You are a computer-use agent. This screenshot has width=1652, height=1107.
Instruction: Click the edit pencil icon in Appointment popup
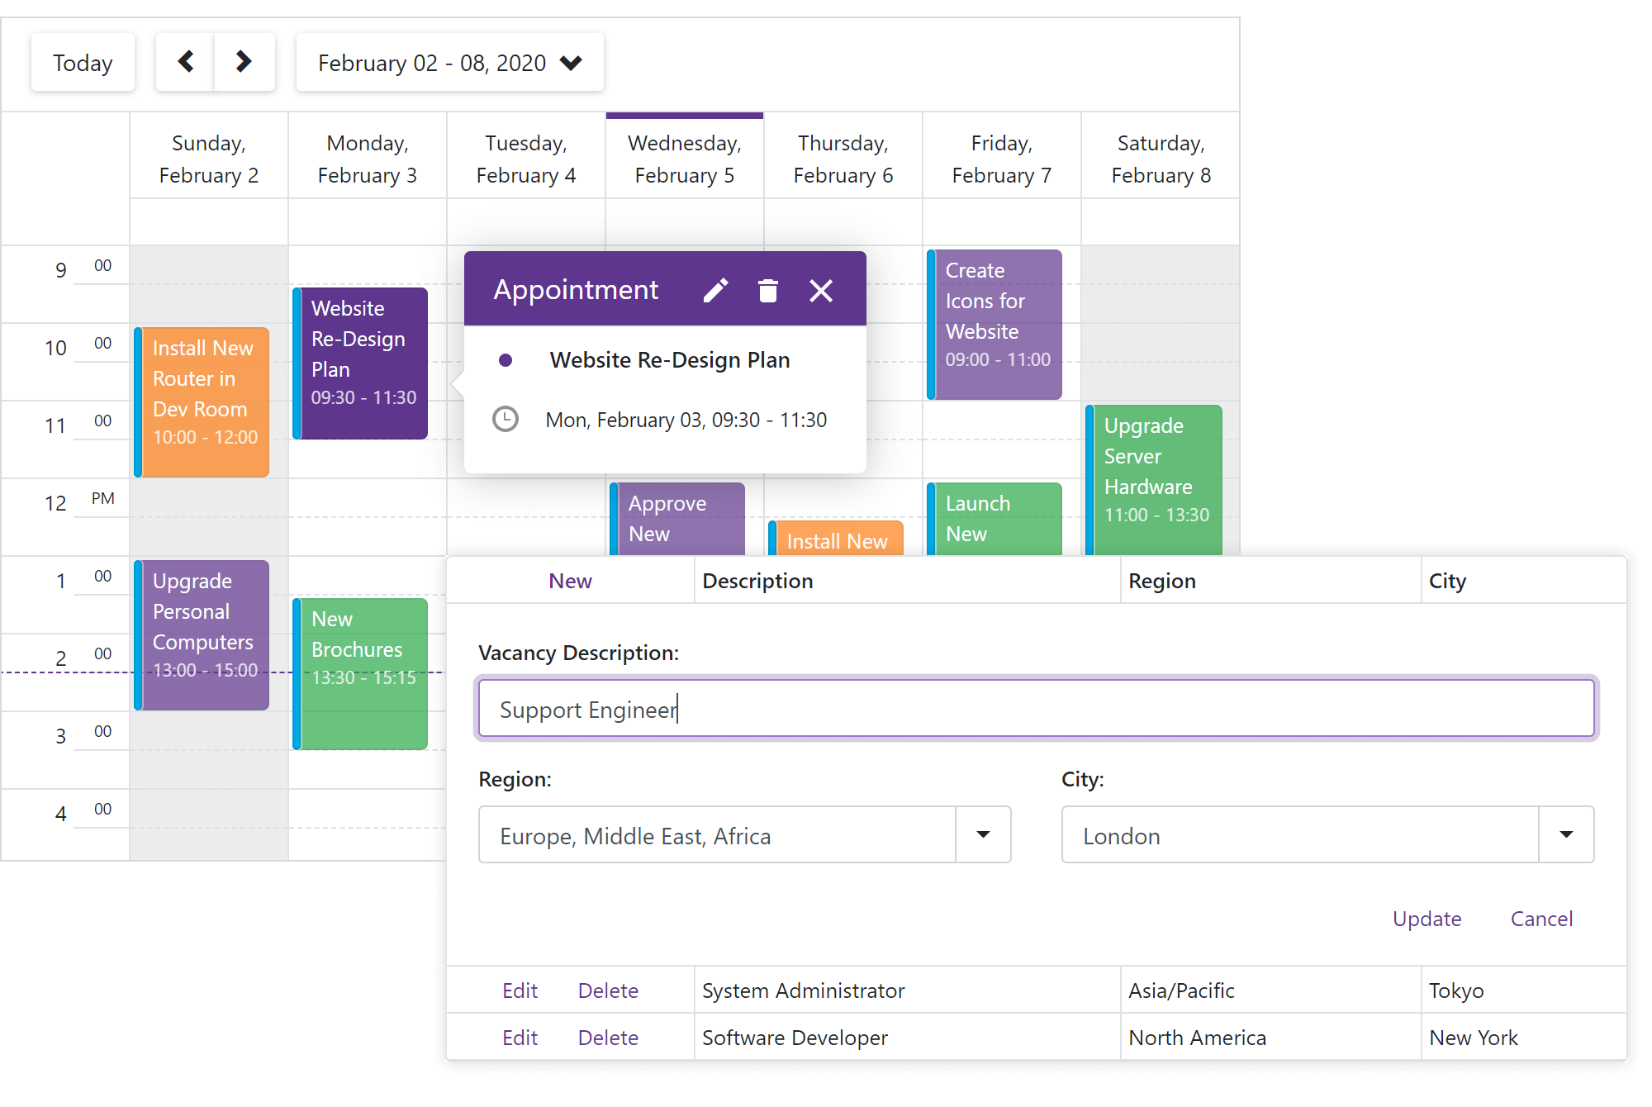715,290
